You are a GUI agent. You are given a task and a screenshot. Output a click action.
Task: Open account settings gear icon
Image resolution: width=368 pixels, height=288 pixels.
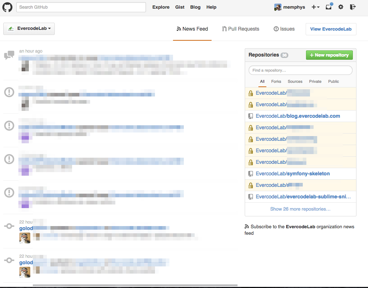pyautogui.click(x=341, y=7)
